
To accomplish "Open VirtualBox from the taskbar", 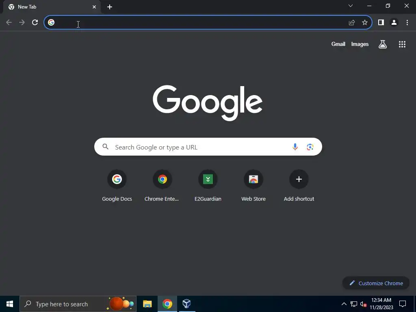I will pos(187,304).
